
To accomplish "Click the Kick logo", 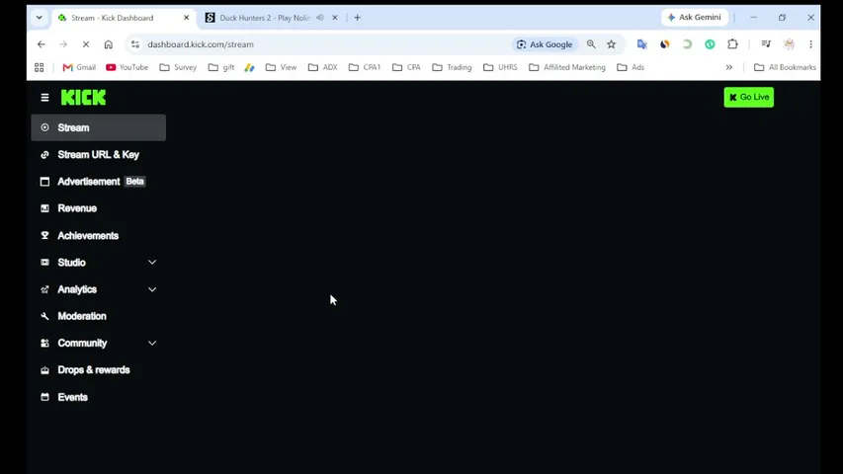I will [83, 98].
